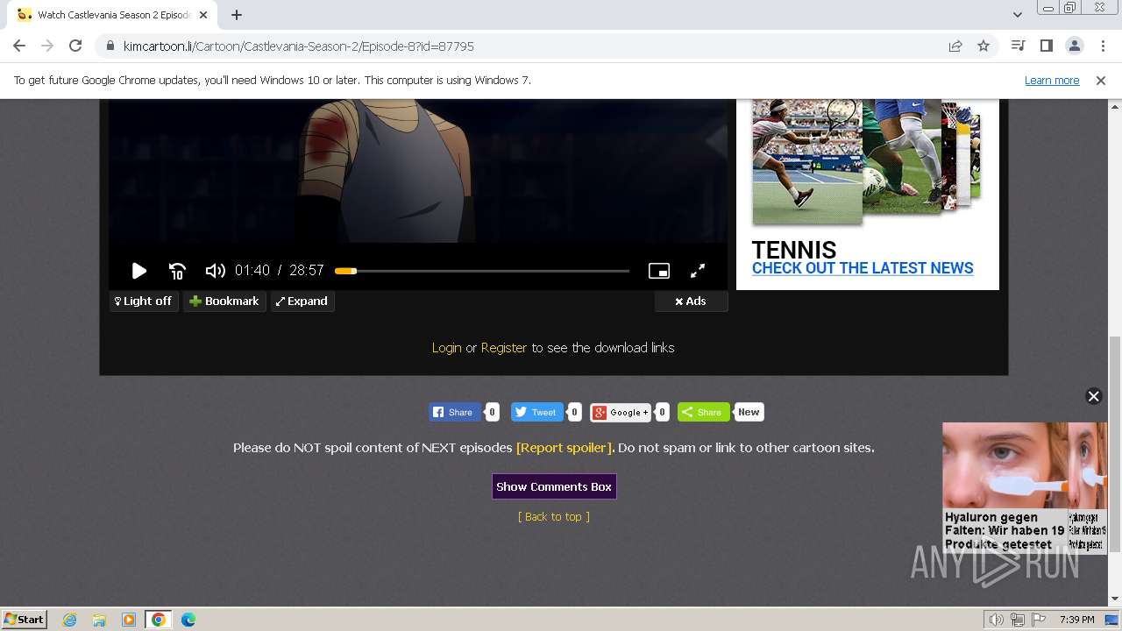This screenshot has width=1122, height=631.
Task: Click the network tray icon
Action: pos(1018,620)
